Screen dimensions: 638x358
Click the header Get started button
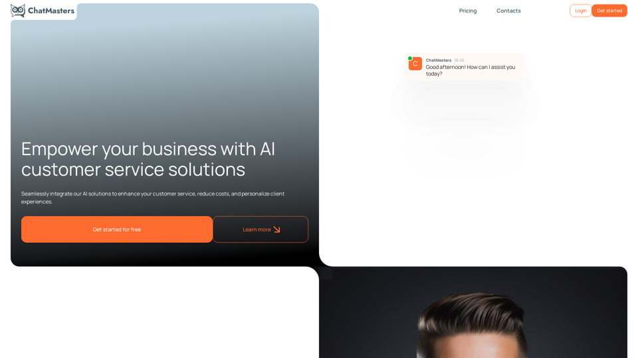609,11
